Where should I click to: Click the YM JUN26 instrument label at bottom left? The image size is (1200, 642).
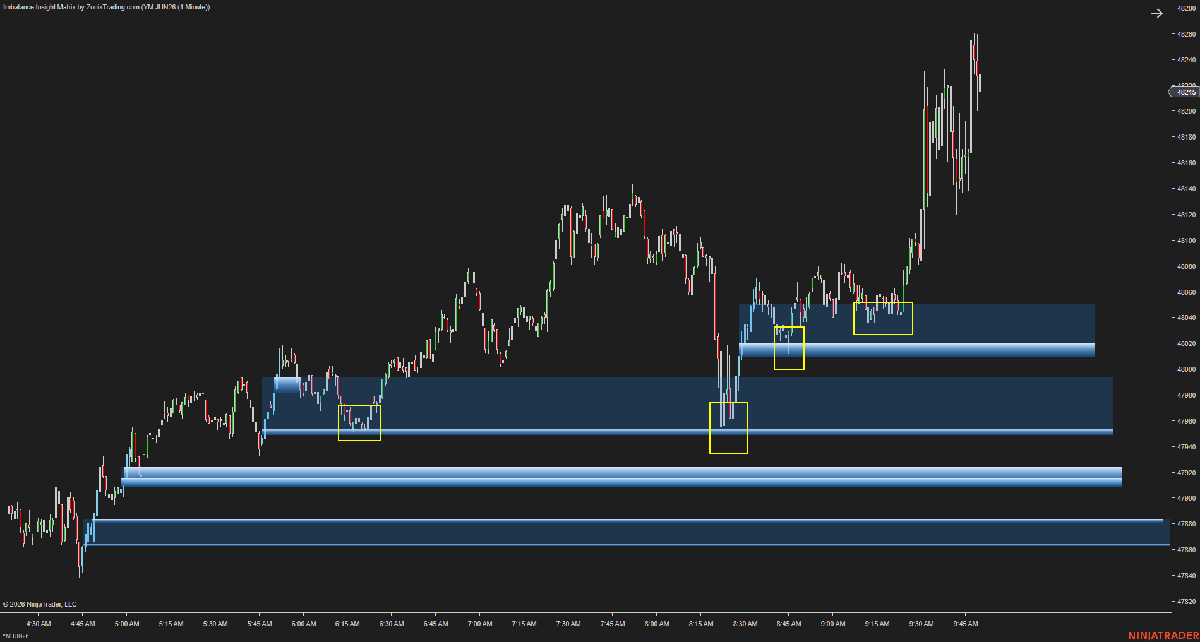[x=16, y=636]
